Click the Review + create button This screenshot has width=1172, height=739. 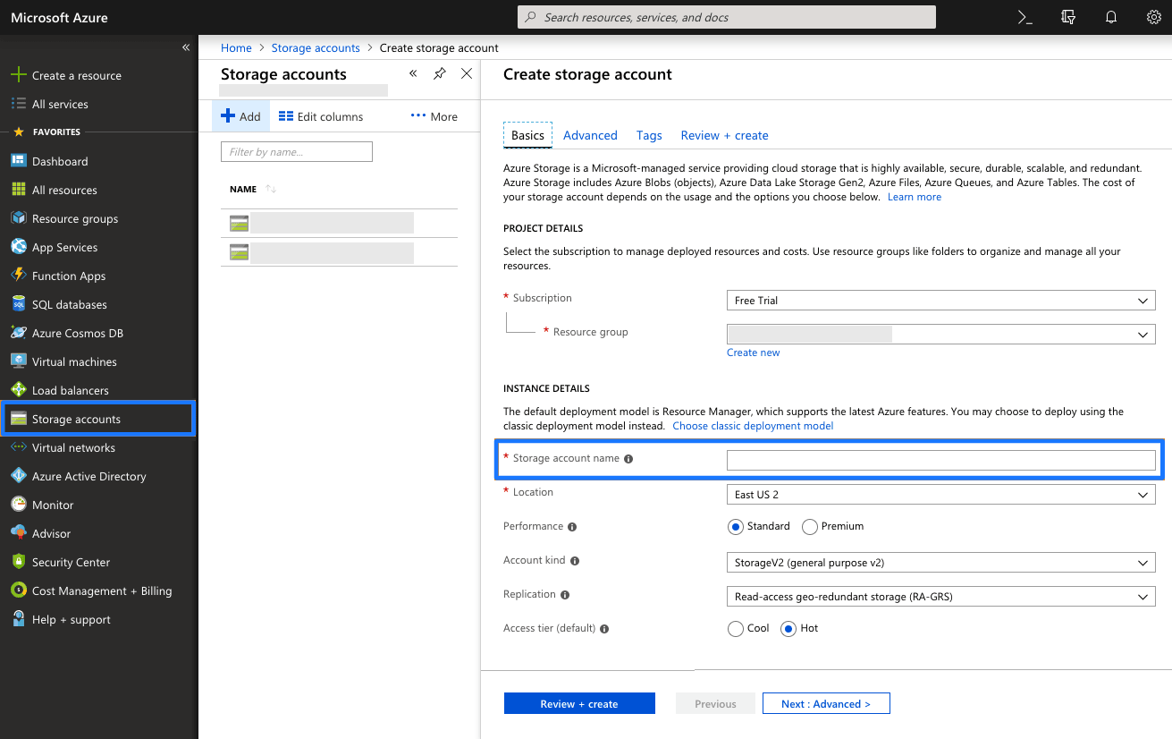coord(579,703)
